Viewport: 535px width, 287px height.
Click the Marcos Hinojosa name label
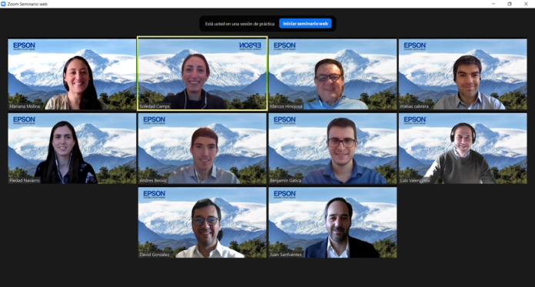(286, 106)
